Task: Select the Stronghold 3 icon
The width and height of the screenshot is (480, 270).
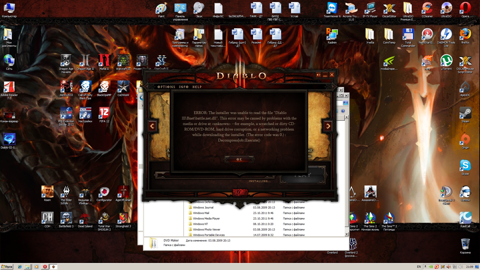Action: click(123, 220)
